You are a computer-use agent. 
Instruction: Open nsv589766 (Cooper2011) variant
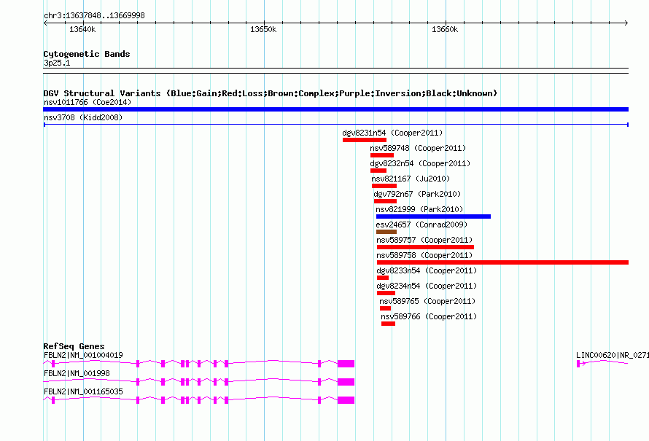[429, 316]
